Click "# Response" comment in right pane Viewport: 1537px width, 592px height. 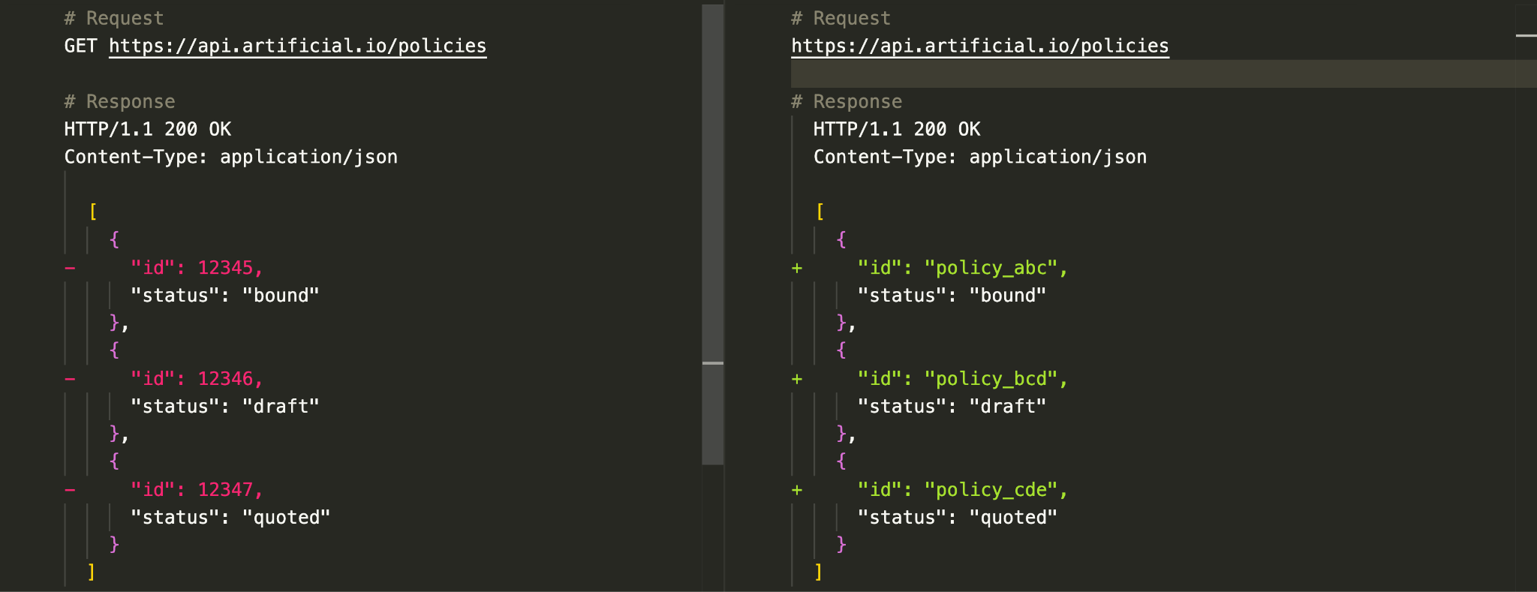click(847, 101)
